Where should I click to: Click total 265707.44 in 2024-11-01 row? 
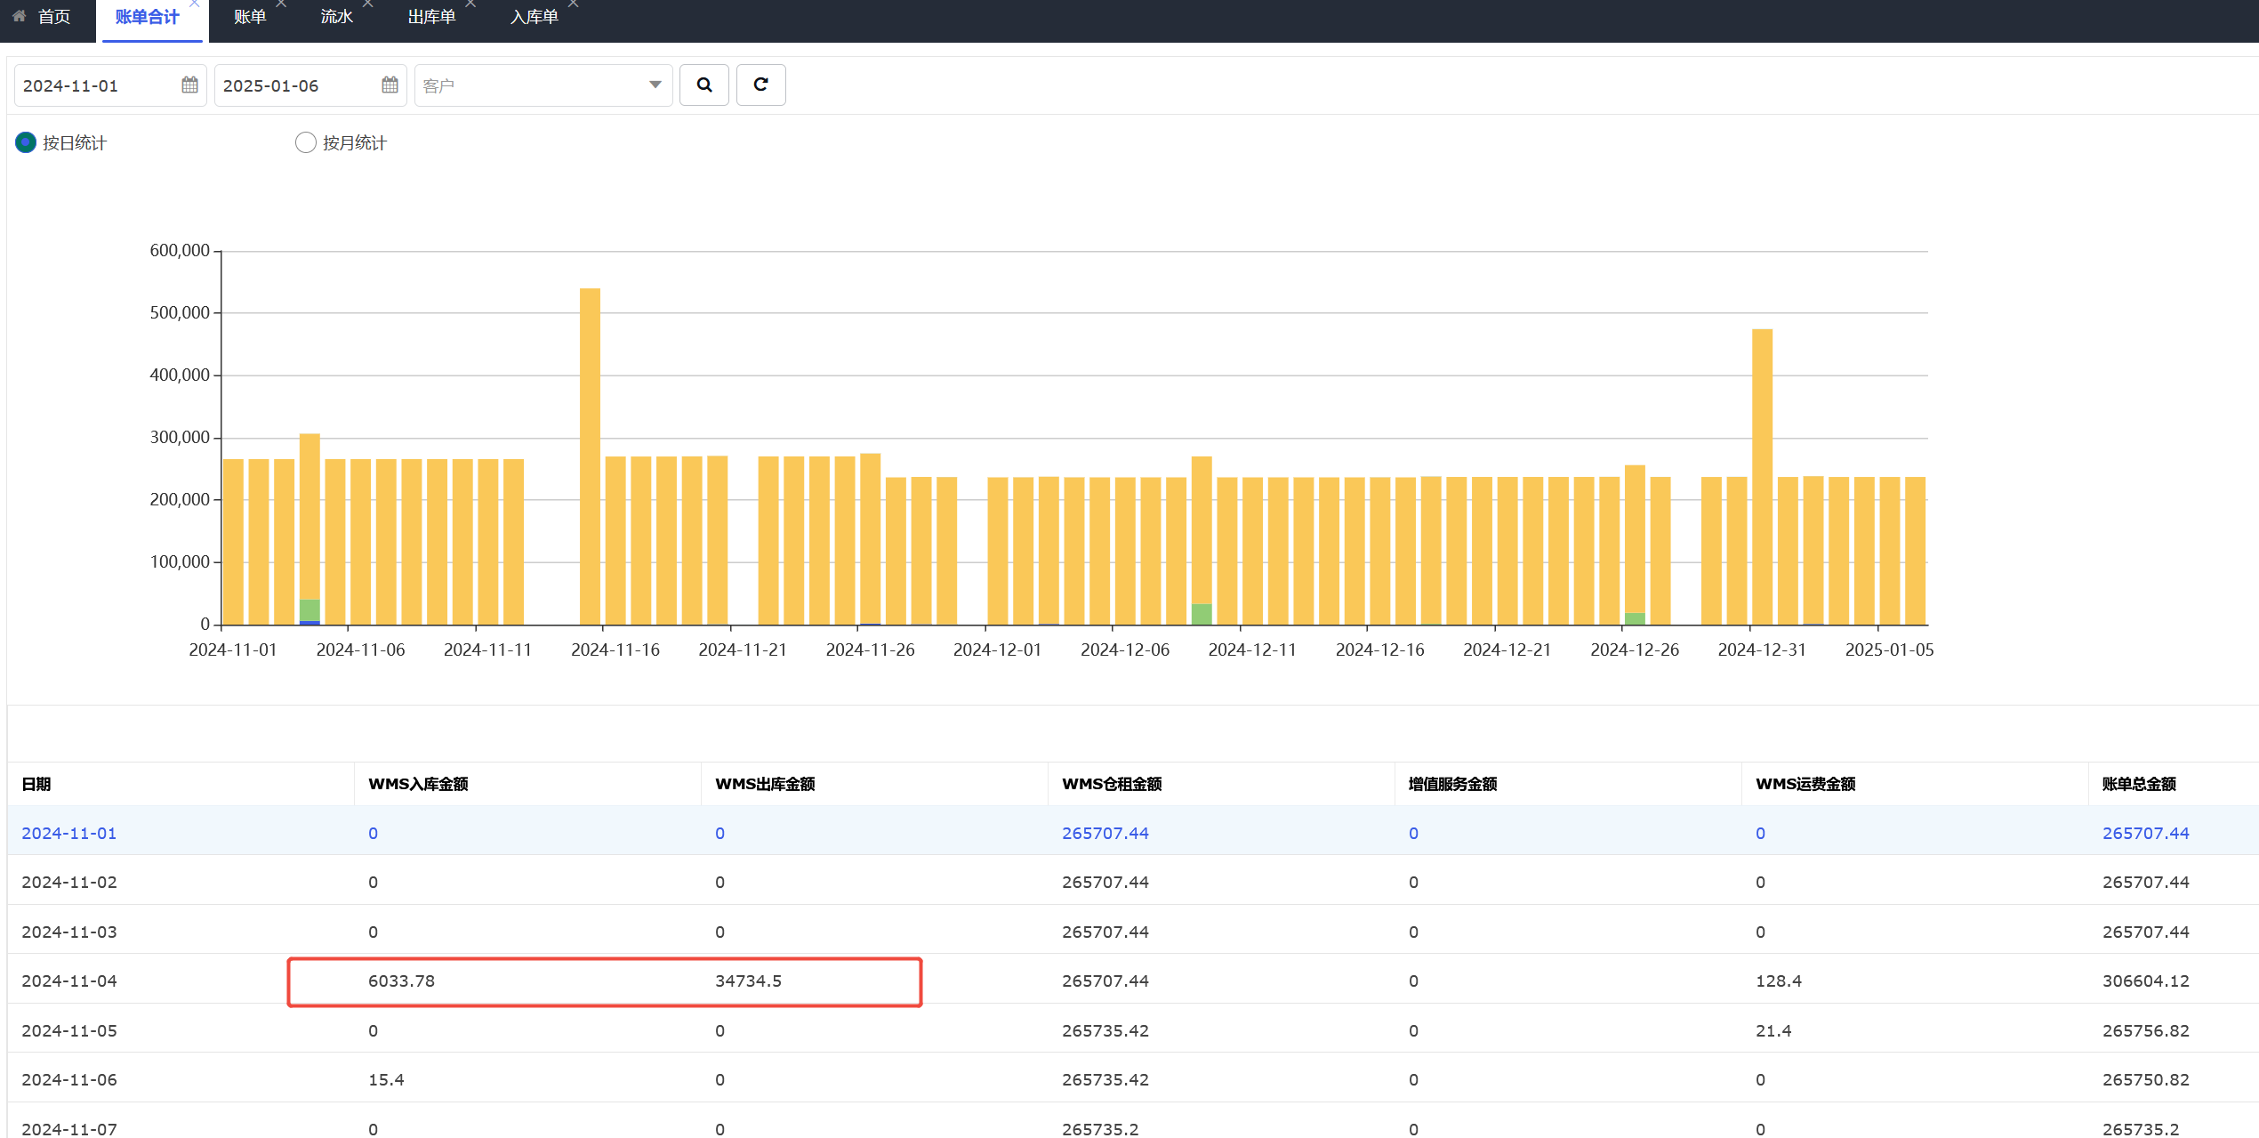(2145, 833)
